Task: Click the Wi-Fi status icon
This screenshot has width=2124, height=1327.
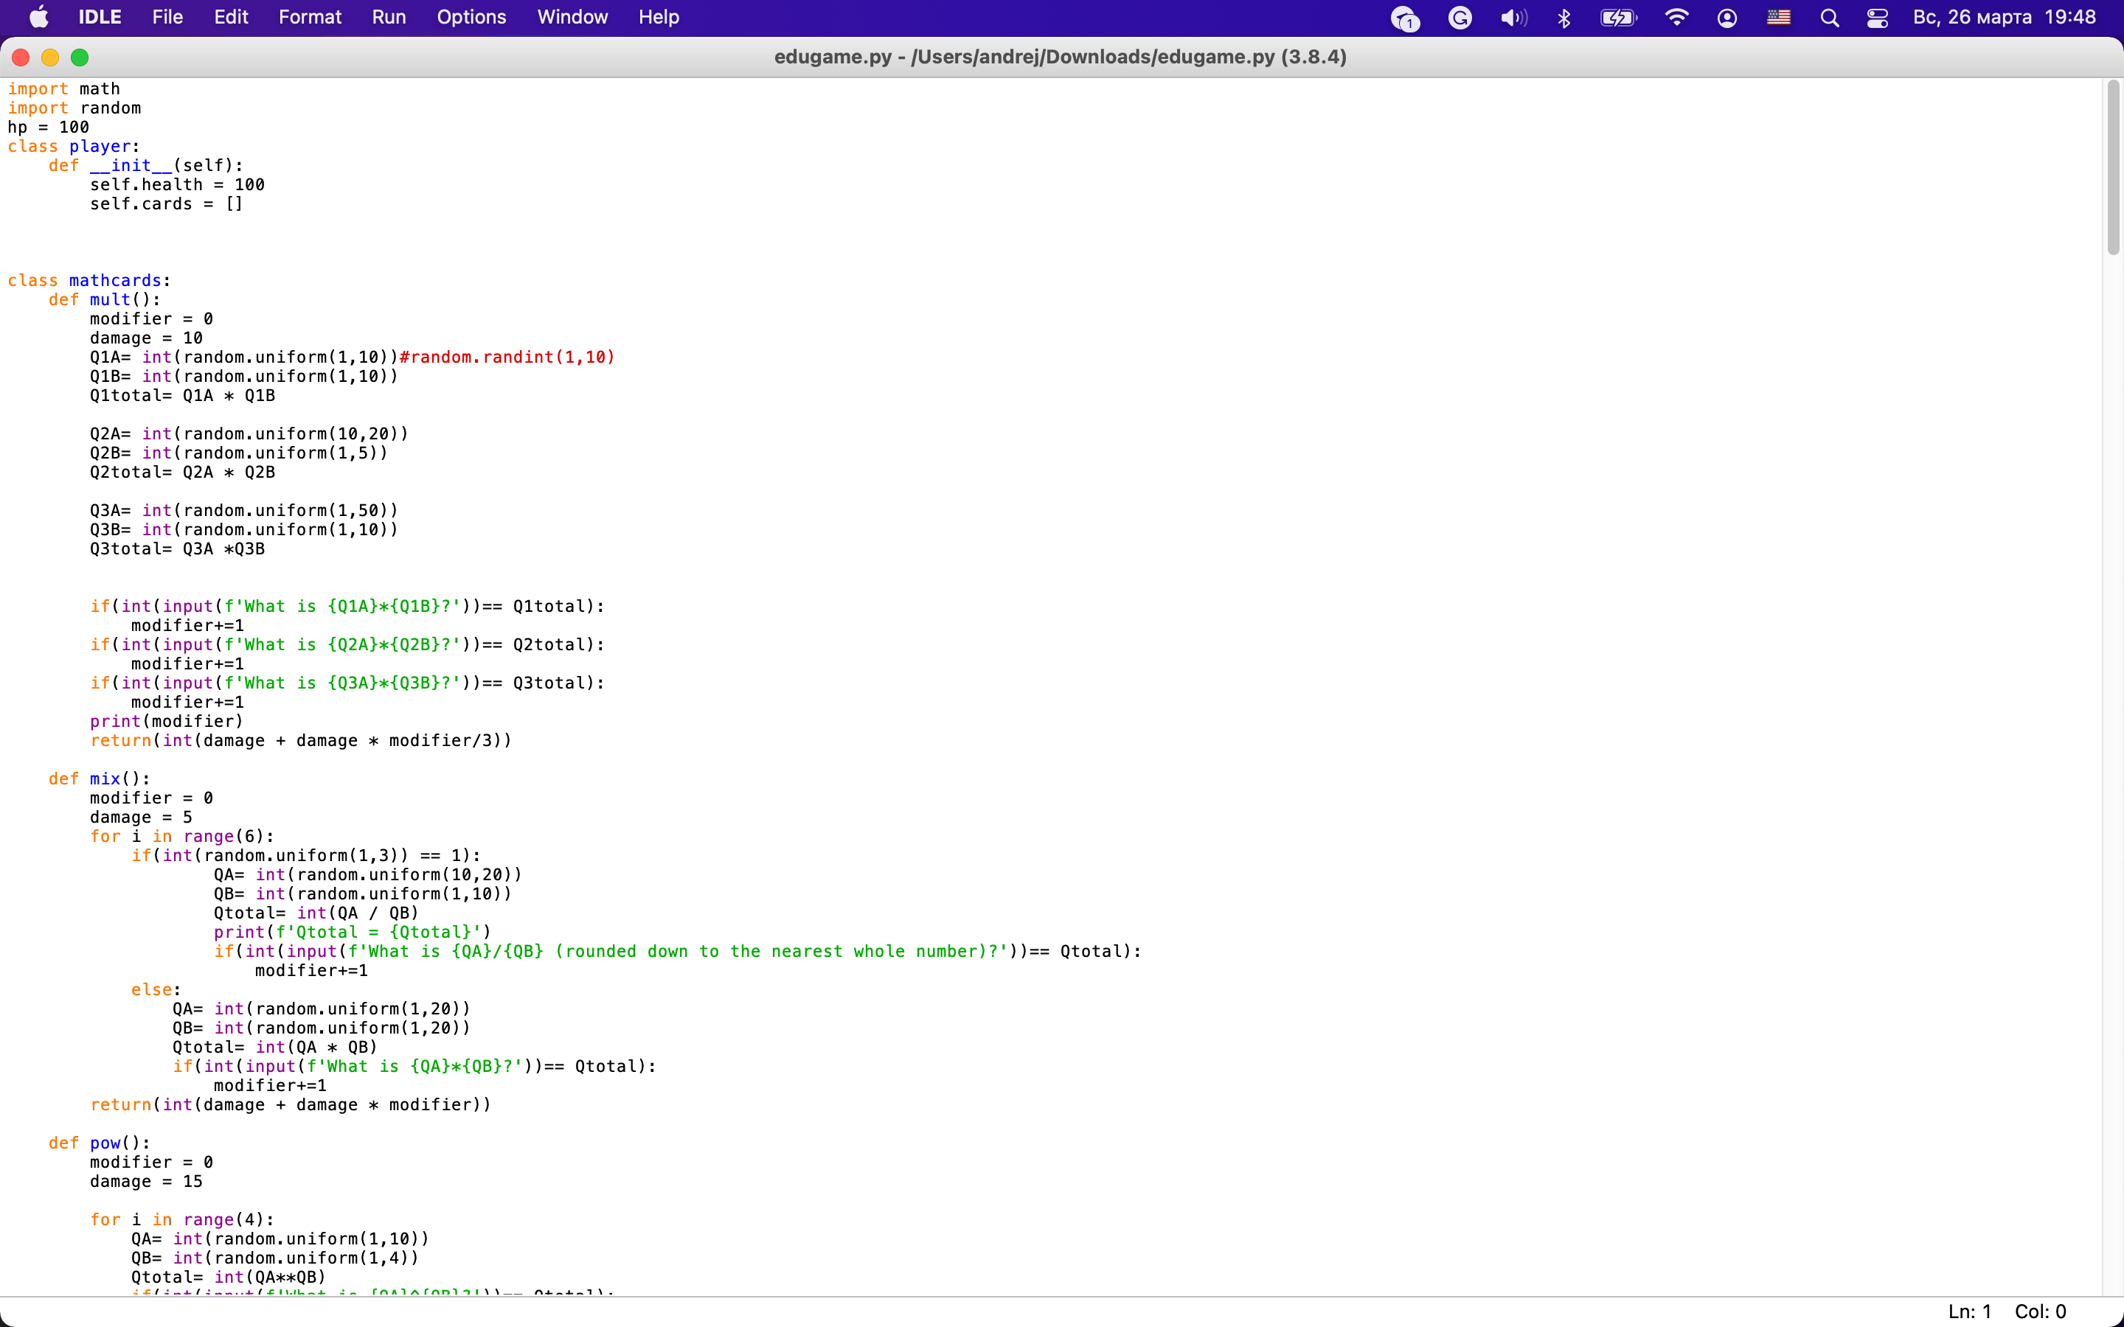Action: coord(1676,18)
